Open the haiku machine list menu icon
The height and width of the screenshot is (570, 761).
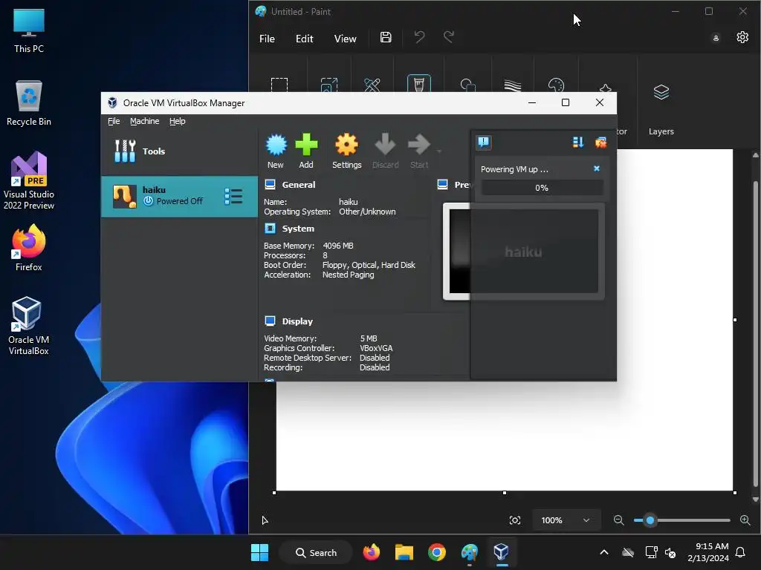[233, 196]
